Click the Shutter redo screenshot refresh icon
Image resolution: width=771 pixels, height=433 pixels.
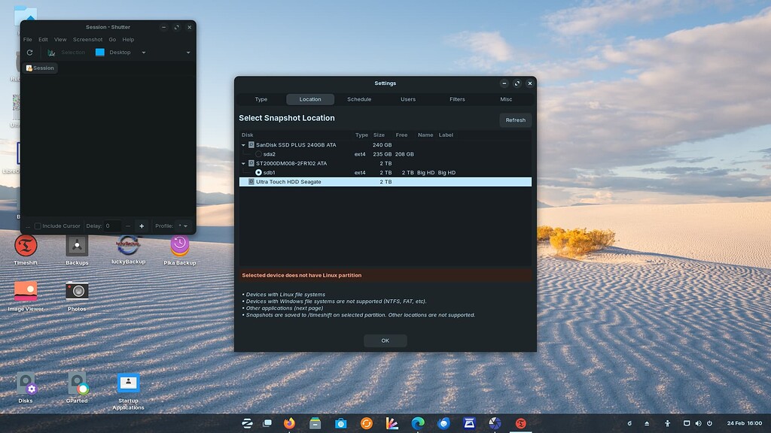tap(29, 53)
